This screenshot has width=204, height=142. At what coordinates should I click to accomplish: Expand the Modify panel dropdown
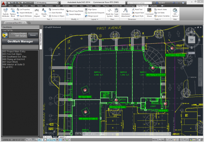tap(75, 19)
